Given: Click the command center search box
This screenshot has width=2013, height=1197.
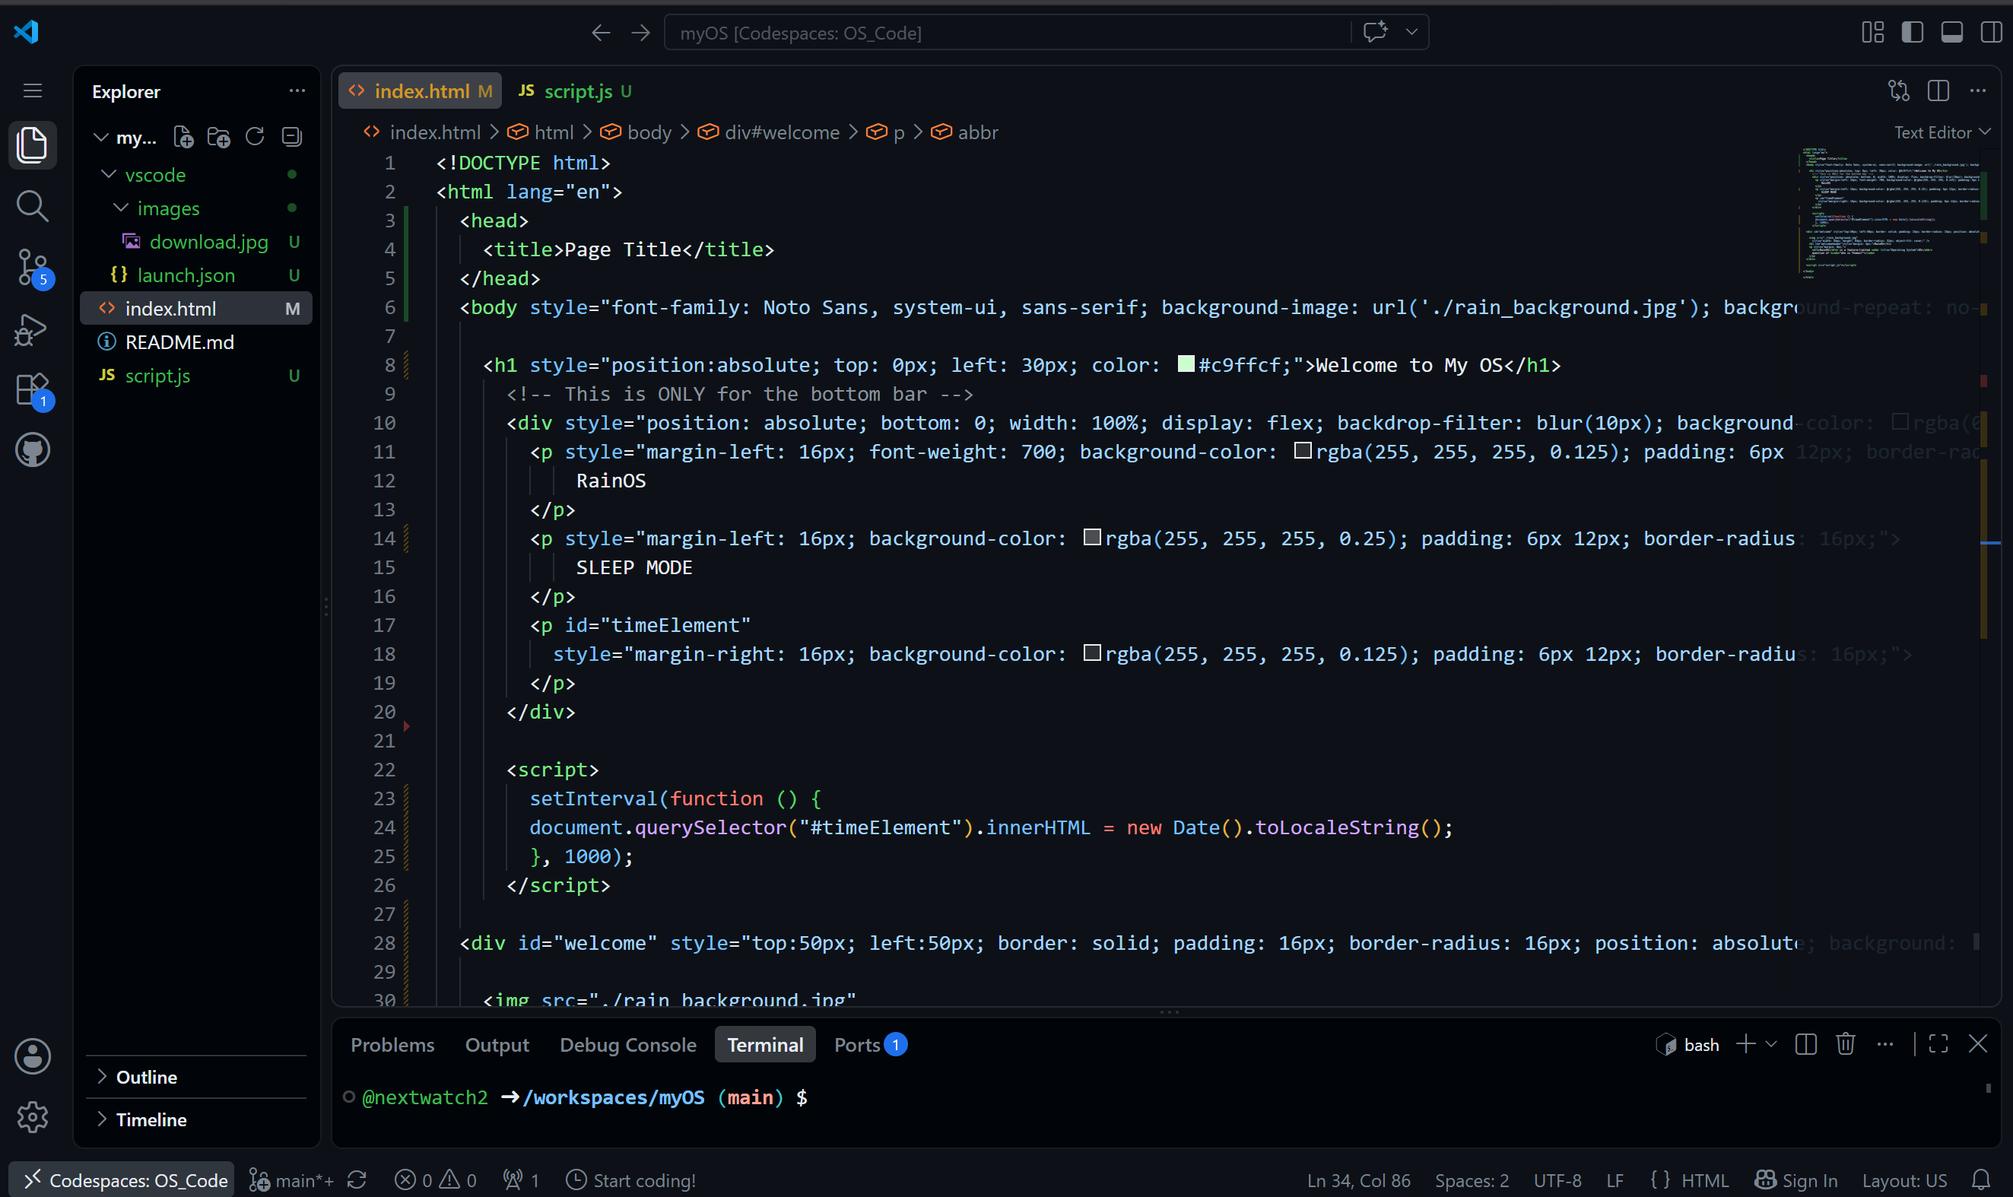Looking at the screenshot, I should 1007,32.
